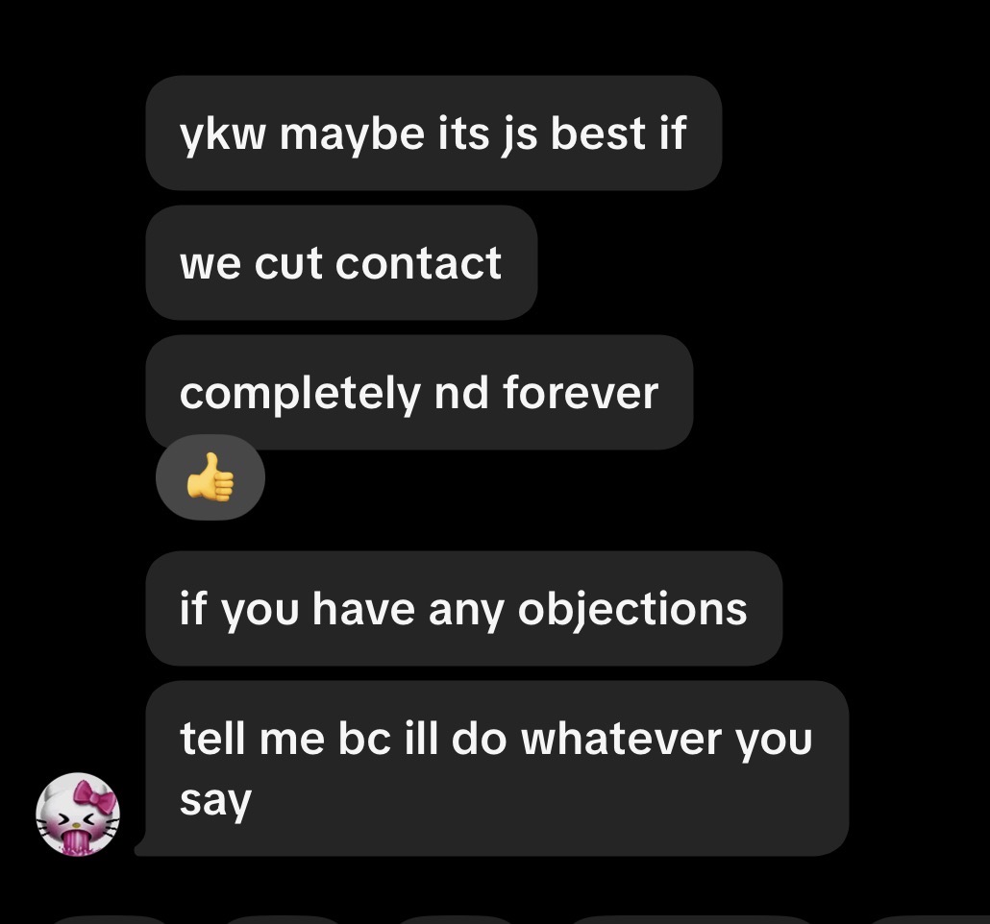Select the "if you have any objections" message
The image size is (990, 924).
tap(464, 608)
